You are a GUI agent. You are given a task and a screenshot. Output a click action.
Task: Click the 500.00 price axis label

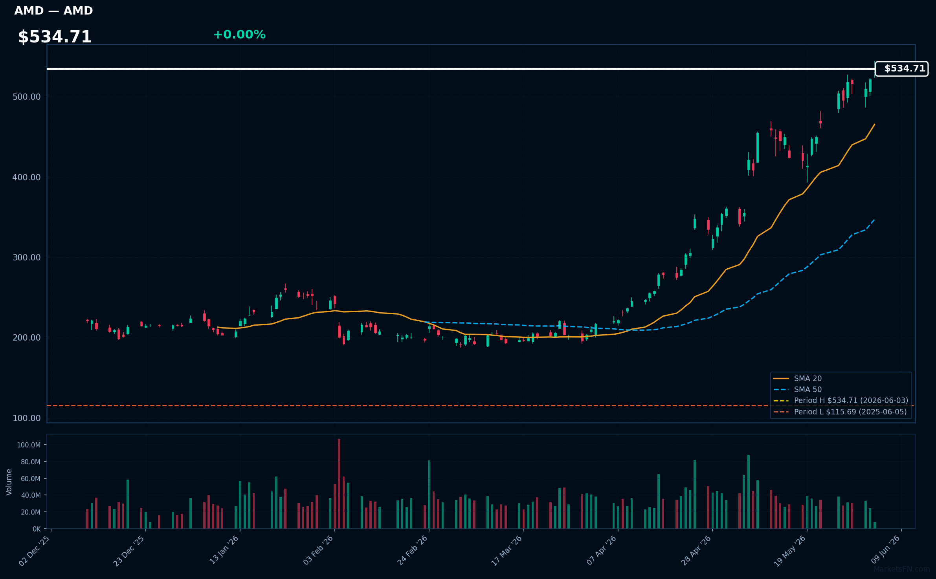27,97
